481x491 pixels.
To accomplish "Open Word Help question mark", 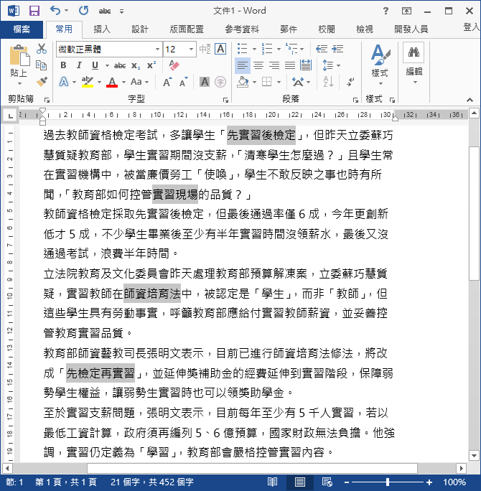I will 386,11.
